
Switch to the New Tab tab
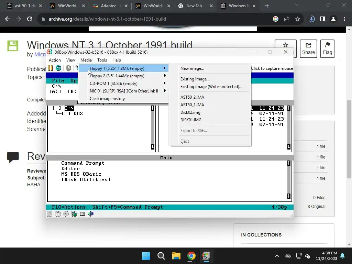(x=195, y=6)
